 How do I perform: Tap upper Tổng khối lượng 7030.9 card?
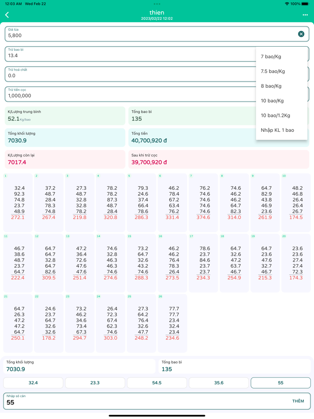65,138
